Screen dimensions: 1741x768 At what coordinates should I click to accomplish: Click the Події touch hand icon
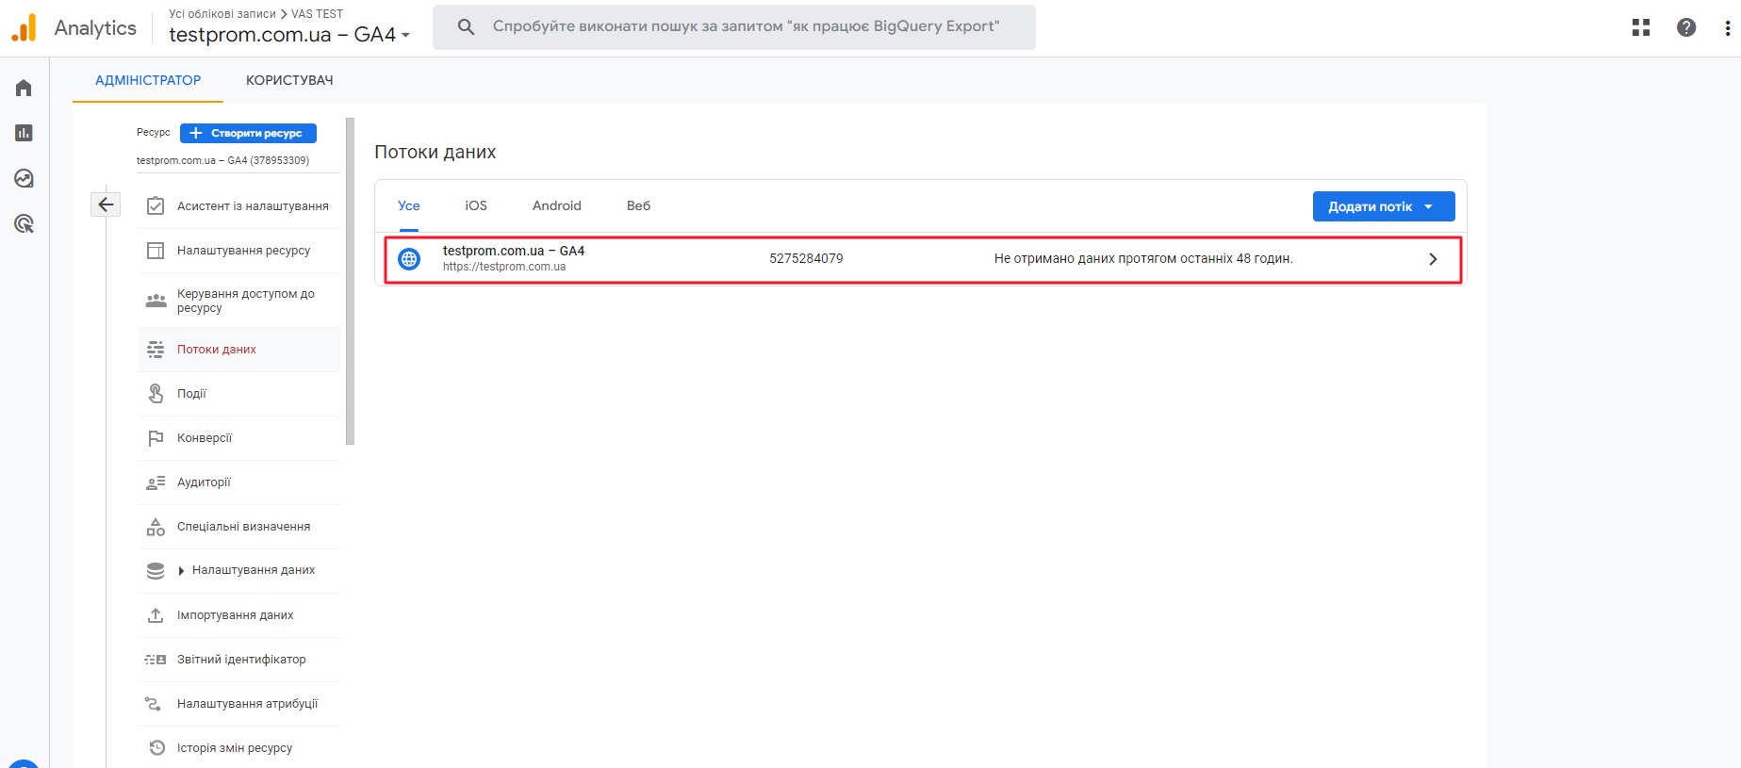point(156,393)
